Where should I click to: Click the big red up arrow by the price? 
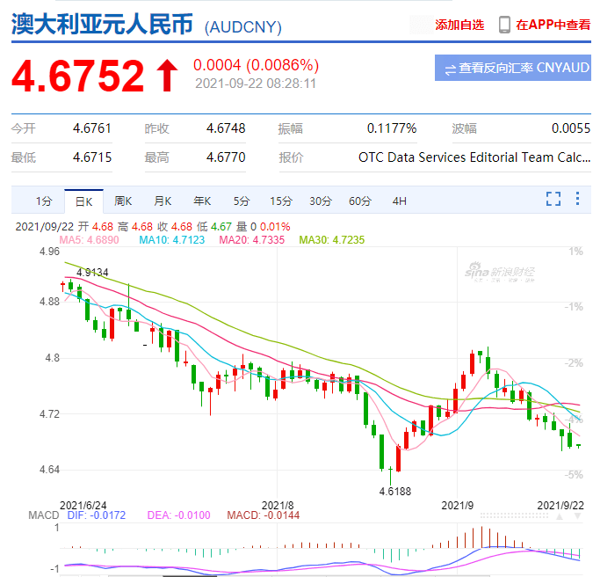point(168,76)
